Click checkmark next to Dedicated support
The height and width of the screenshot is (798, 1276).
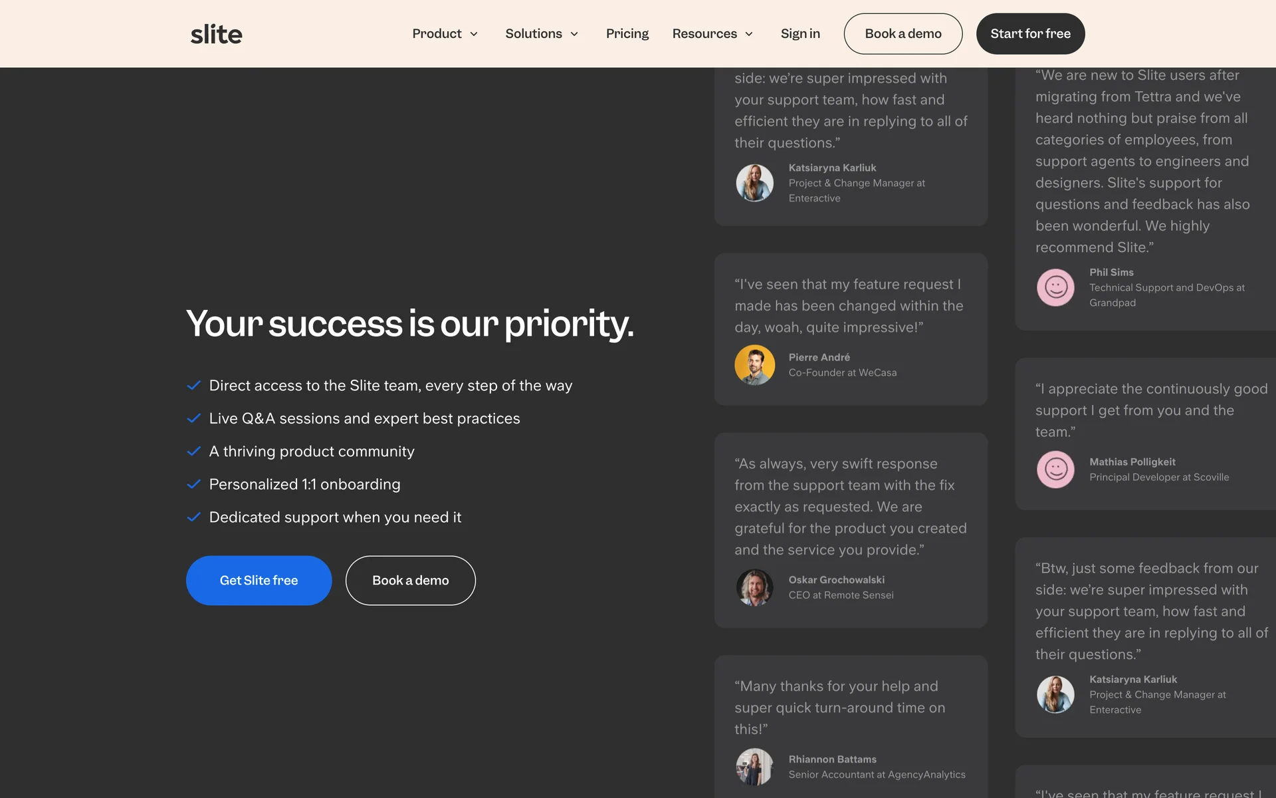(x=194, y=517)
